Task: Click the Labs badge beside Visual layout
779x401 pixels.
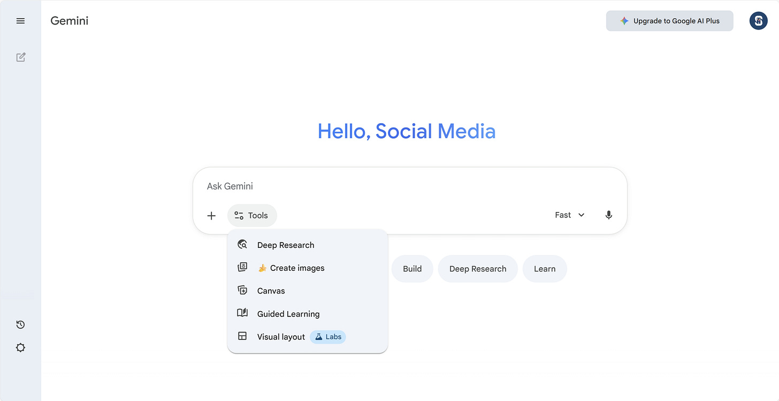Action: (328, 337)
